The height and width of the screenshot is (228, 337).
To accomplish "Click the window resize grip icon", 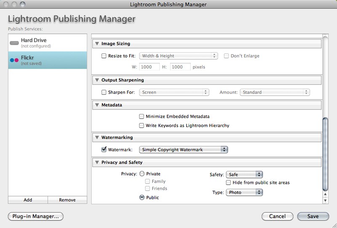I will tap(334, 225).
